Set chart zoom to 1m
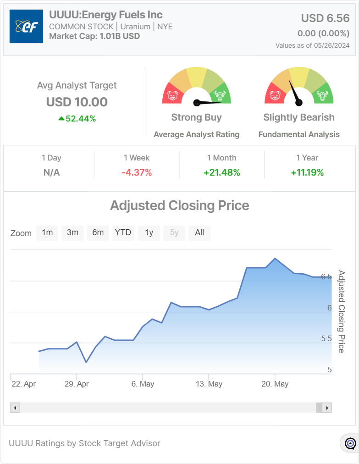Viewport: 359px width, 464px height. (47, 232)
